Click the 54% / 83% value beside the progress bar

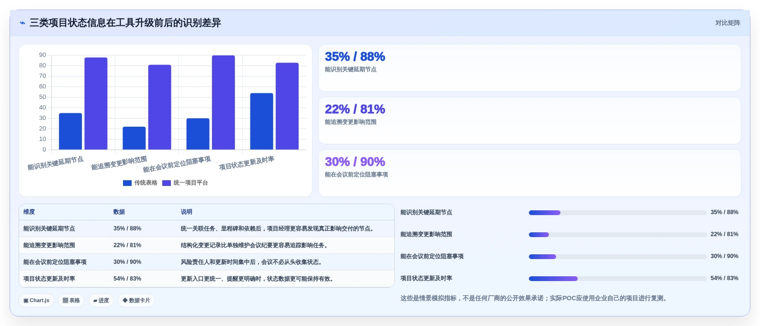coord(725,278)
